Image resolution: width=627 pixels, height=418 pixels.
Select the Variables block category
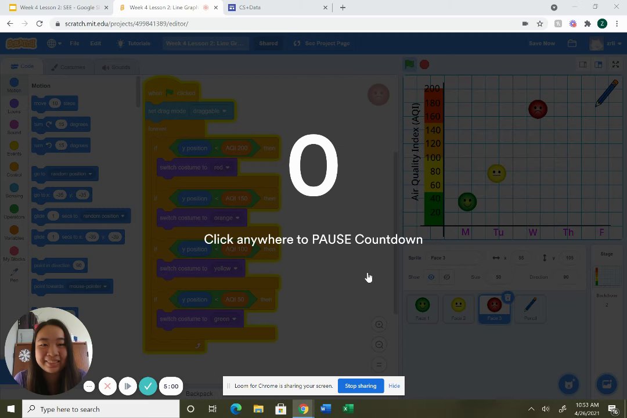point(14,232)
